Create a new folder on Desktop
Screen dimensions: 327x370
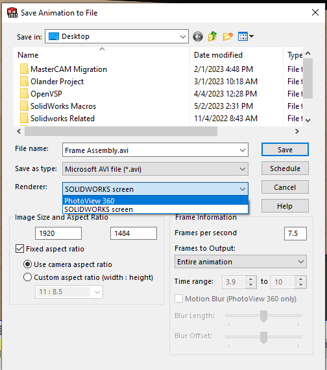click(x=228, y=36)
